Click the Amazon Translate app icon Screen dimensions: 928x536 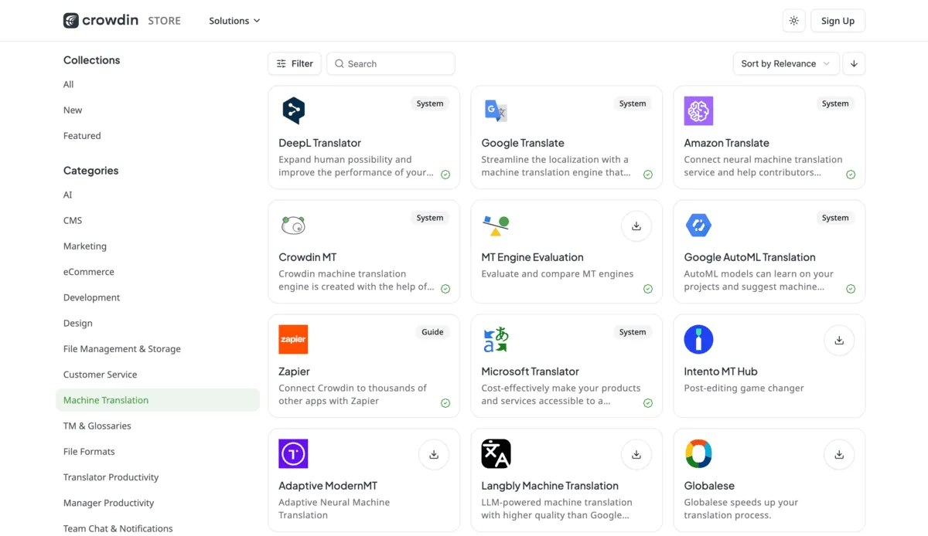[x=698, y=111]
